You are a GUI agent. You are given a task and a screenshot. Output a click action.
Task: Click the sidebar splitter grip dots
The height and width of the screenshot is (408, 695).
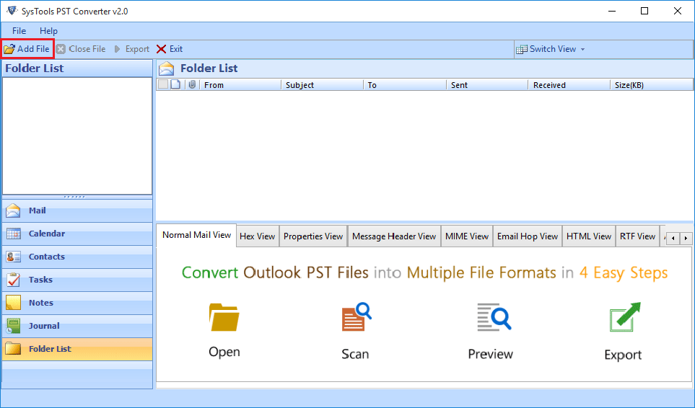tap(74, 197)
